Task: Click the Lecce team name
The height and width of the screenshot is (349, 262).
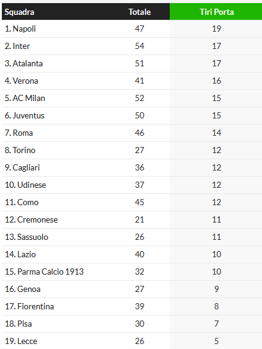Action: click(x=27, y=341)
